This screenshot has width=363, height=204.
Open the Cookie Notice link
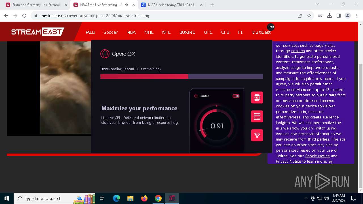point(317,156)
